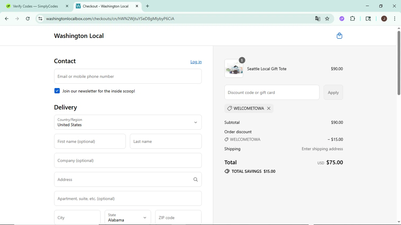Focus the Last name field
This screenshot has width=401, height=225.
click(166, 141)
